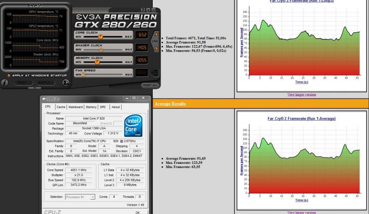Open the EVGA Precision info icon
369x214 pixels.
point(5,83)
